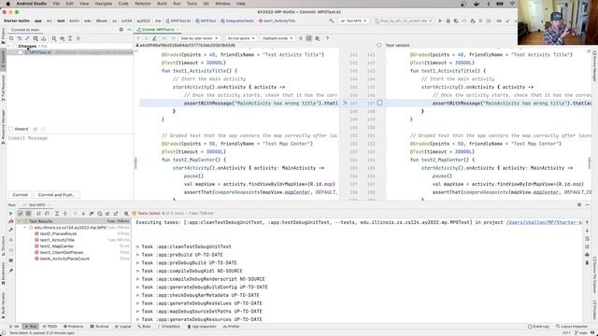Open the Side-by-side viewer dropdown
This screenshot has height=336, width=598.
pos(199,38)
